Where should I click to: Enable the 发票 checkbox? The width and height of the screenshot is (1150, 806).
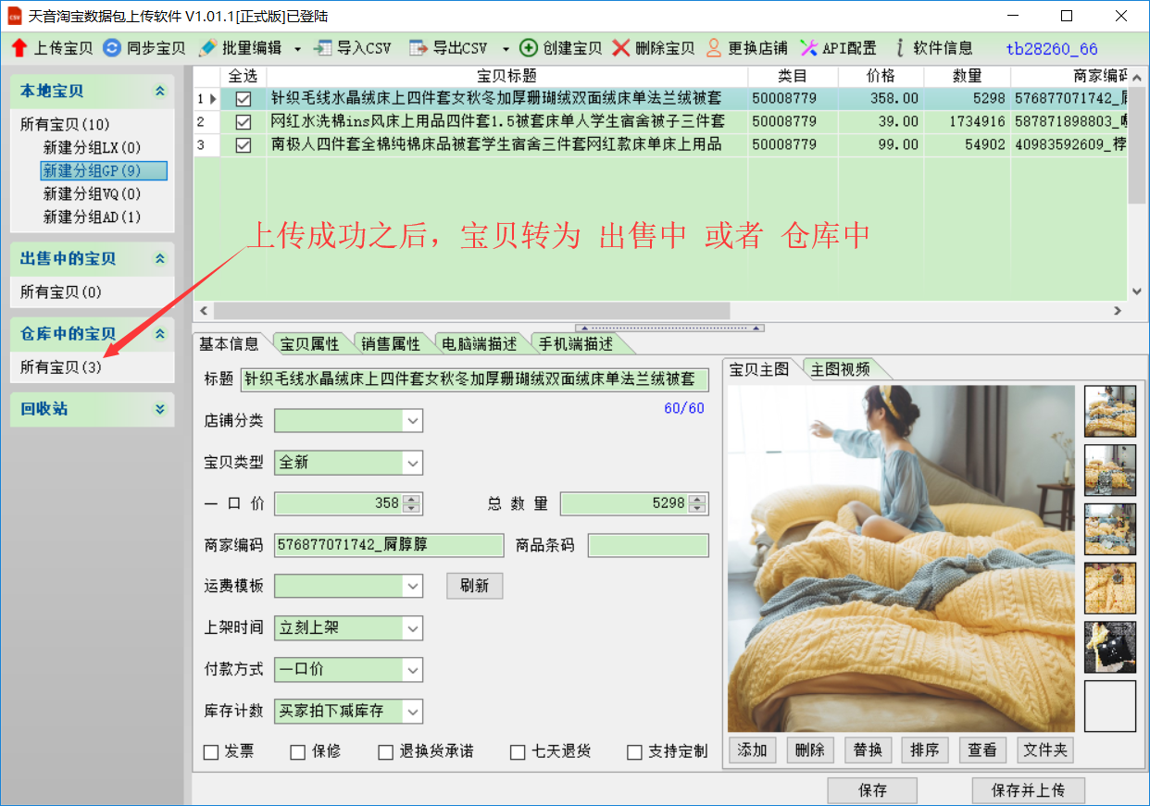pos(211,752)
